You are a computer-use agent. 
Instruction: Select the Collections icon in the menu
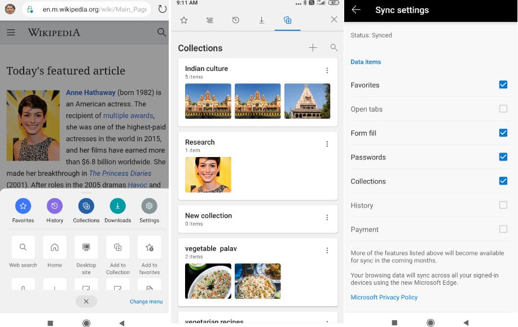click(x=86, y=205)
